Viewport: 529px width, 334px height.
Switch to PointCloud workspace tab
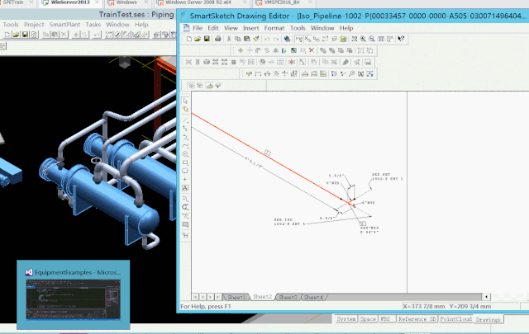tap(455, 319)
